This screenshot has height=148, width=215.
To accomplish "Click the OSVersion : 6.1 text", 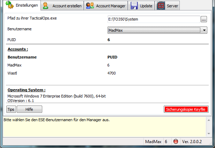I will 21,101.
